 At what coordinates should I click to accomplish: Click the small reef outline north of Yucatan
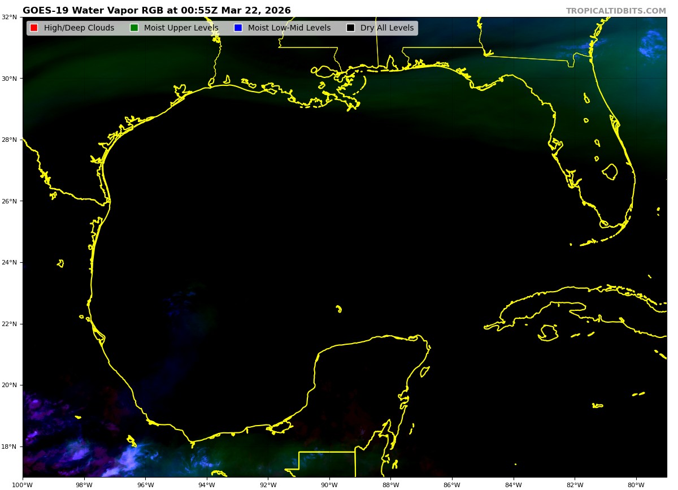coord(338,309)
